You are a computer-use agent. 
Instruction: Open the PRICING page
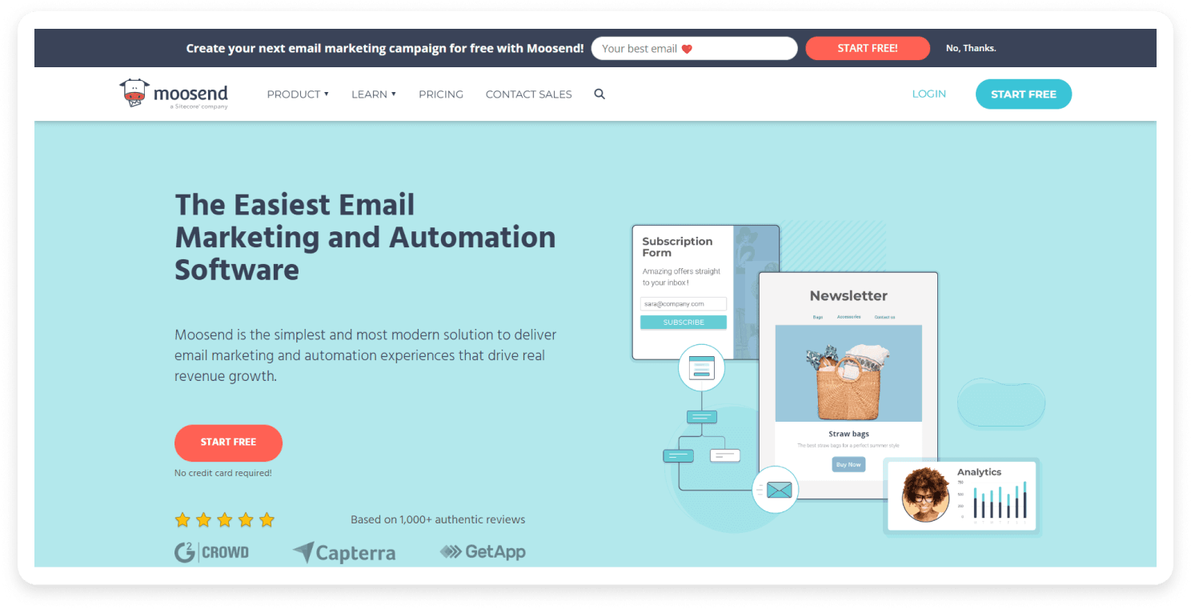pos(441,94)
